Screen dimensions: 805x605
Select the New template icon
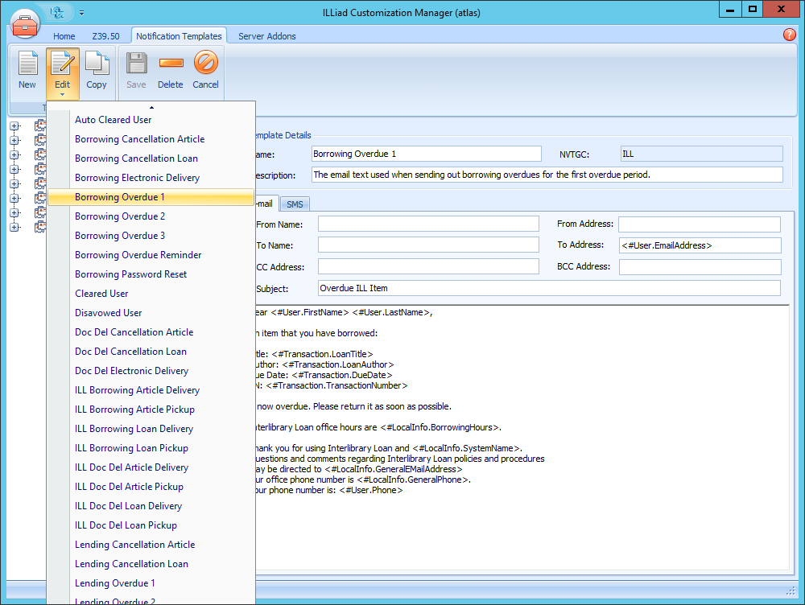(x=27, y=68)
